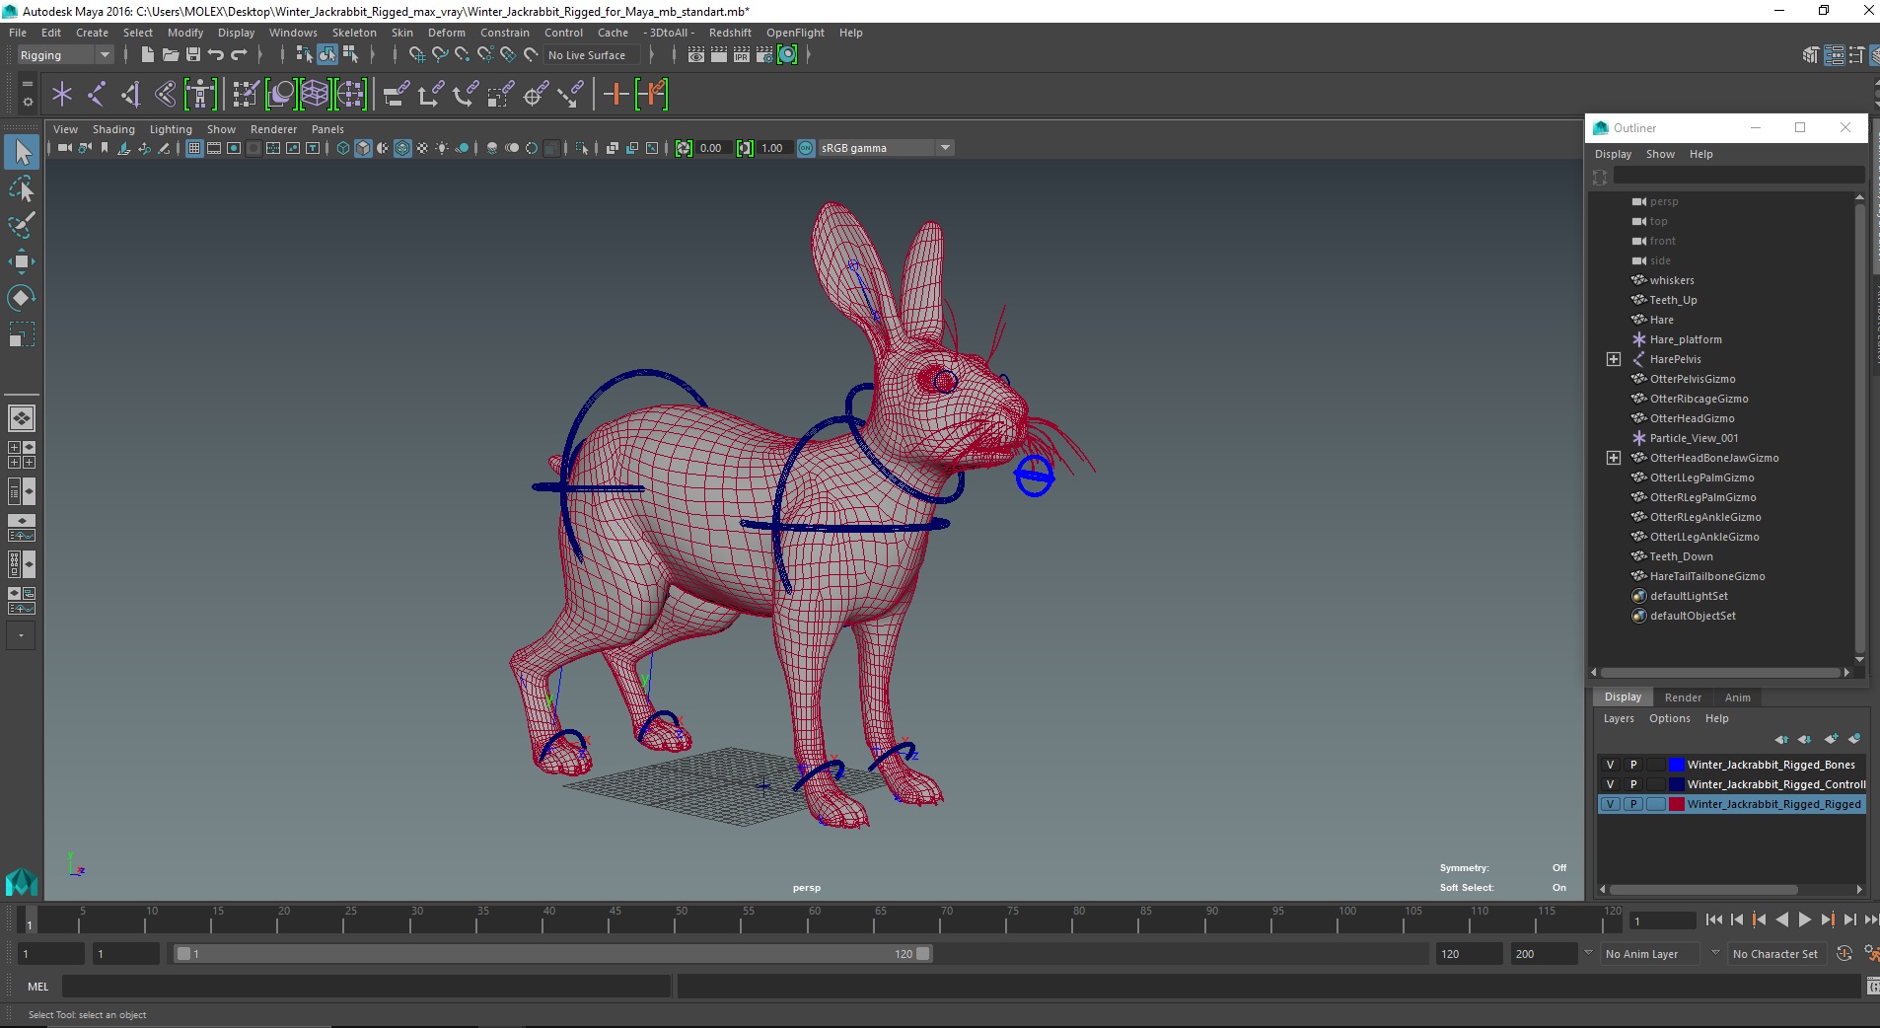Click the time range slider bar
Viewport: 1880px width, 1028px height.
click(552, 954)
